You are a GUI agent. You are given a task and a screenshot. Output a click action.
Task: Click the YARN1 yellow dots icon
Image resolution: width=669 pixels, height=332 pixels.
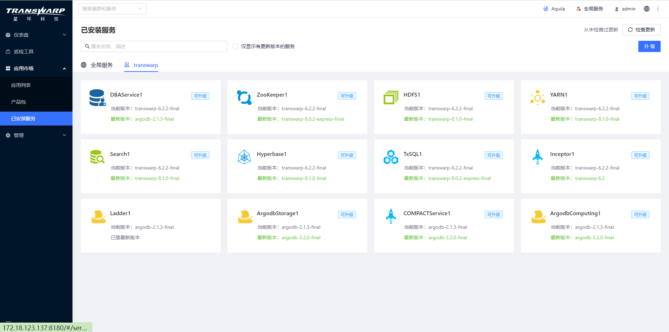click(x=538, y=98)
